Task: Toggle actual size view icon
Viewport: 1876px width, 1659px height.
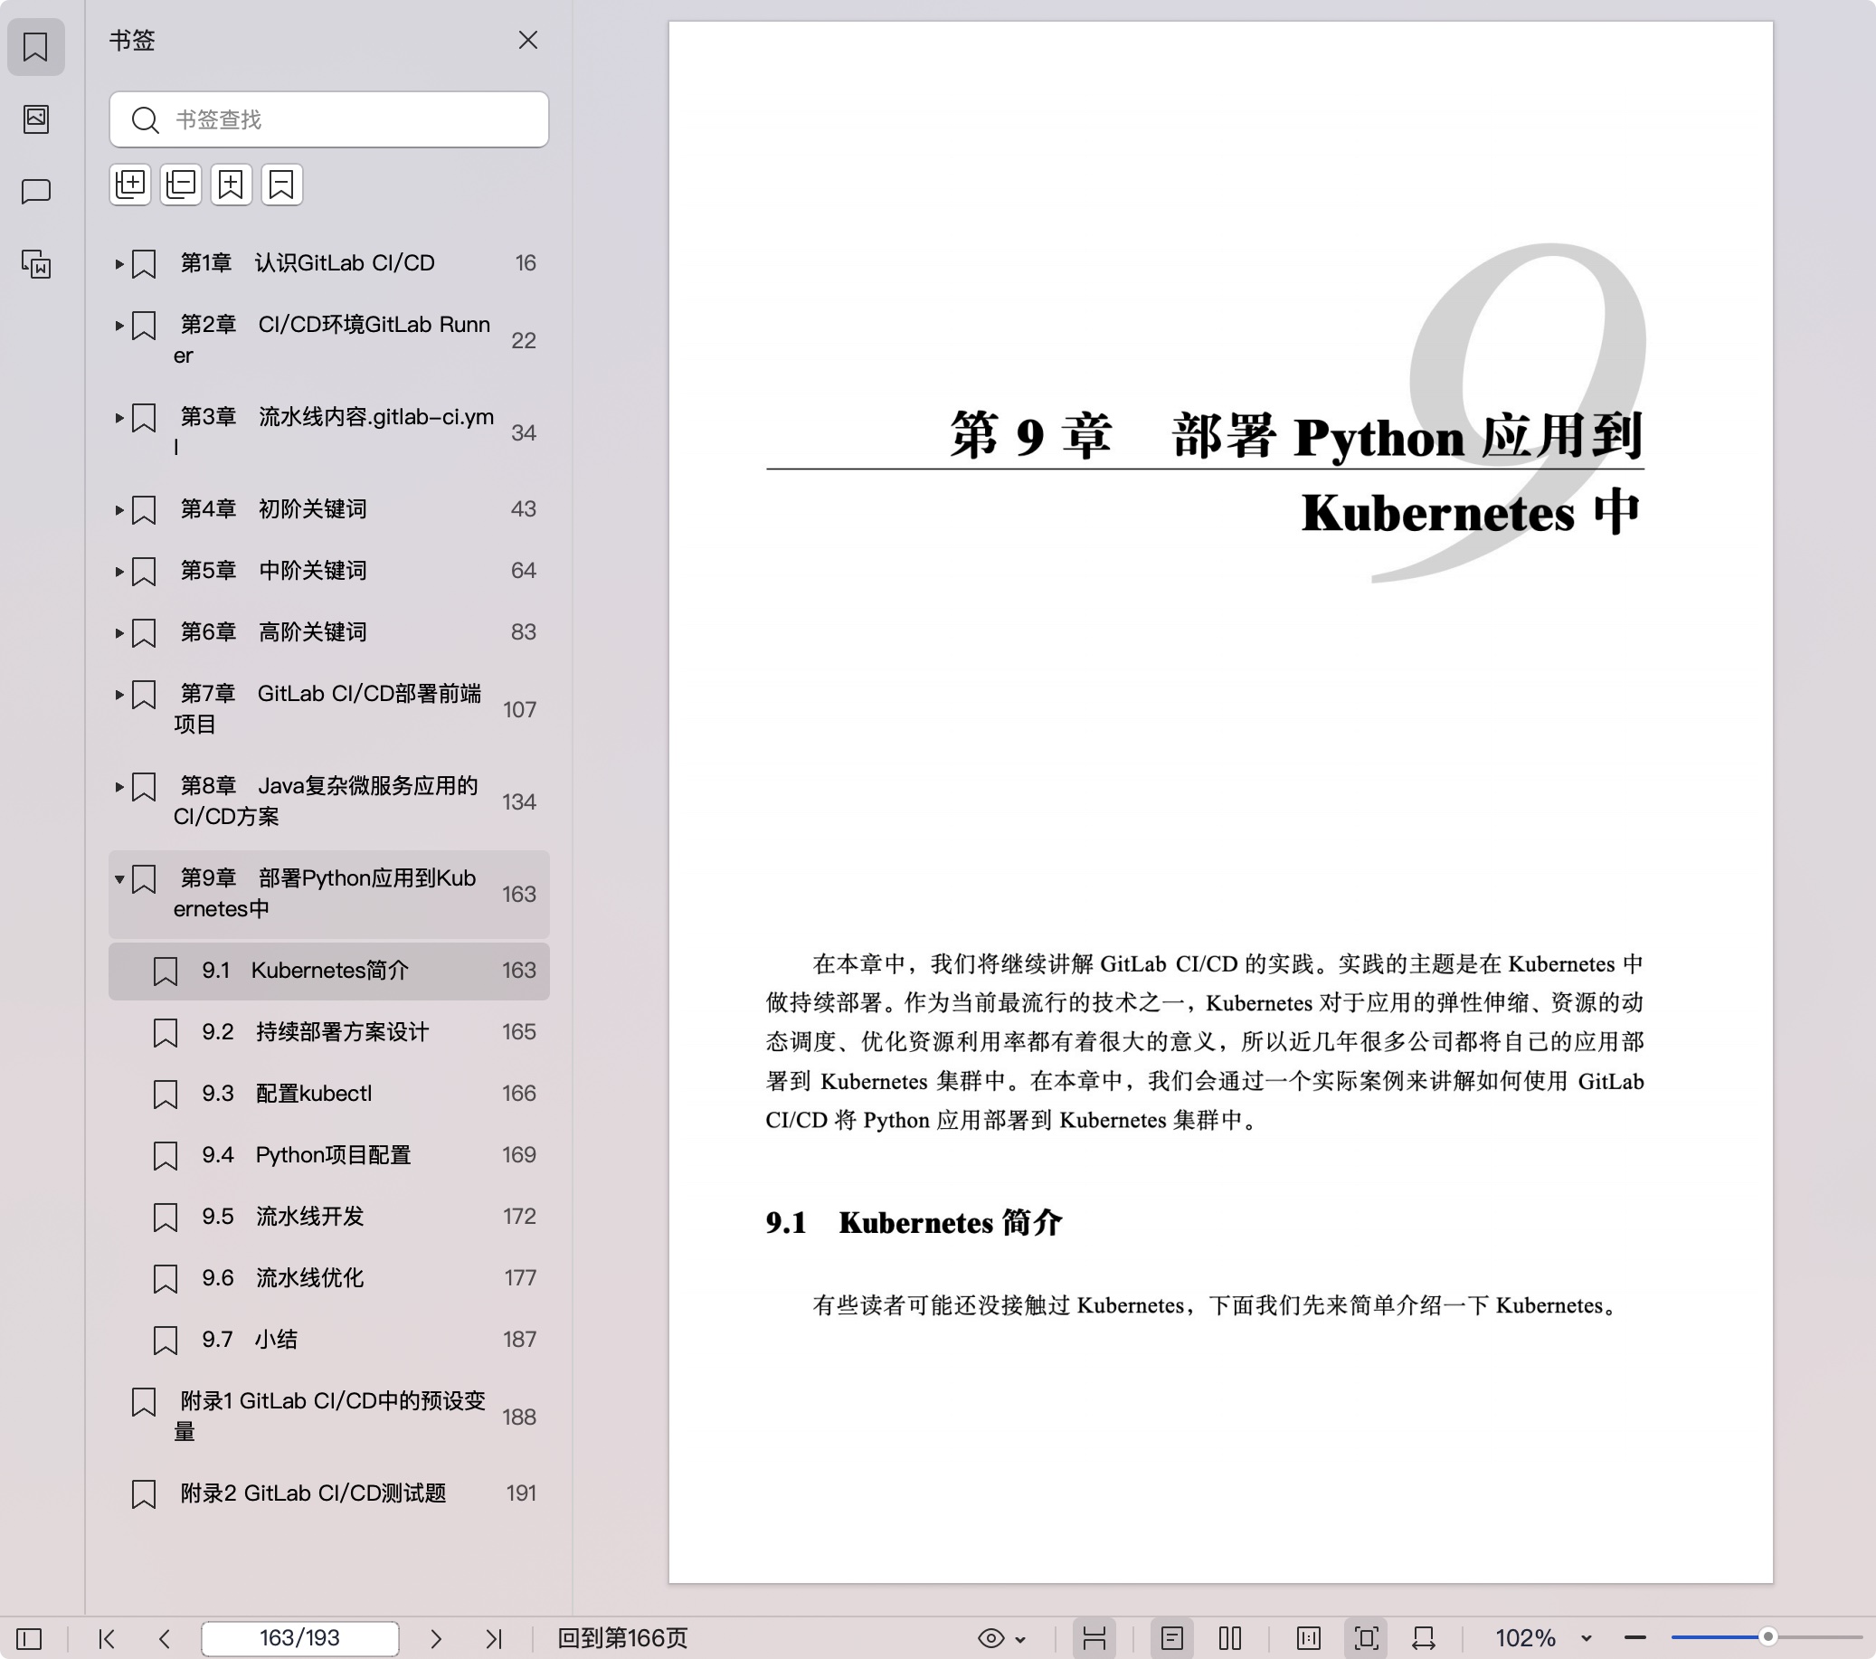Action: [x=1309, y=1639]
